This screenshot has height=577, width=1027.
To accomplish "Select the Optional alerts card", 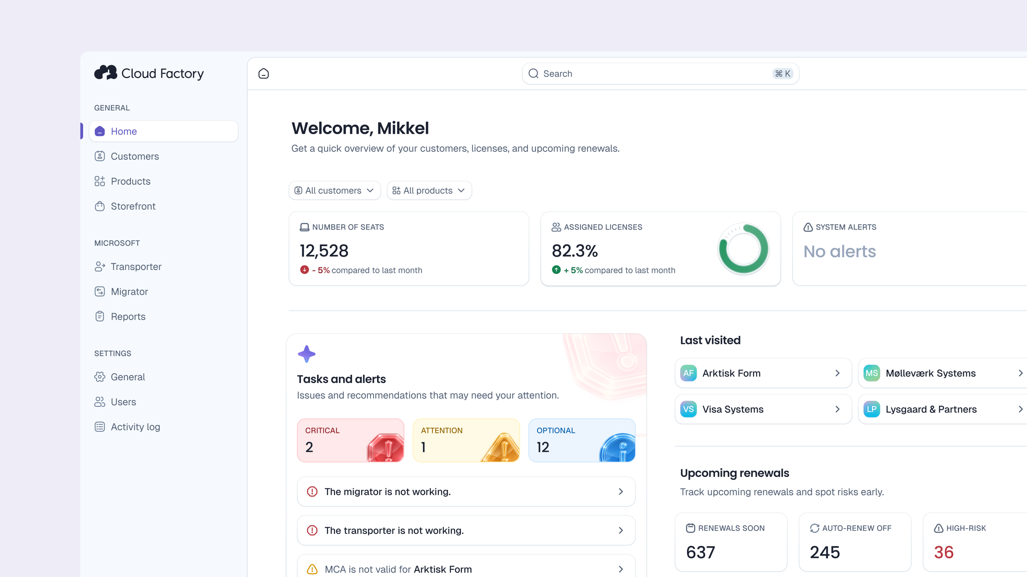I will (x=582, y=440).
